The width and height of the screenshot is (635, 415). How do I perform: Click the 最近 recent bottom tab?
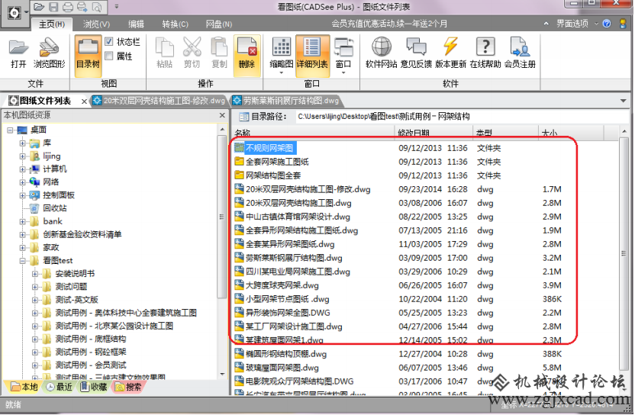tap(59, 387)
